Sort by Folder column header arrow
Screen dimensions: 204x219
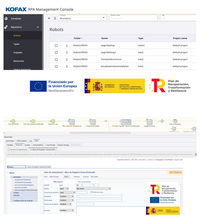coord(82,38)
